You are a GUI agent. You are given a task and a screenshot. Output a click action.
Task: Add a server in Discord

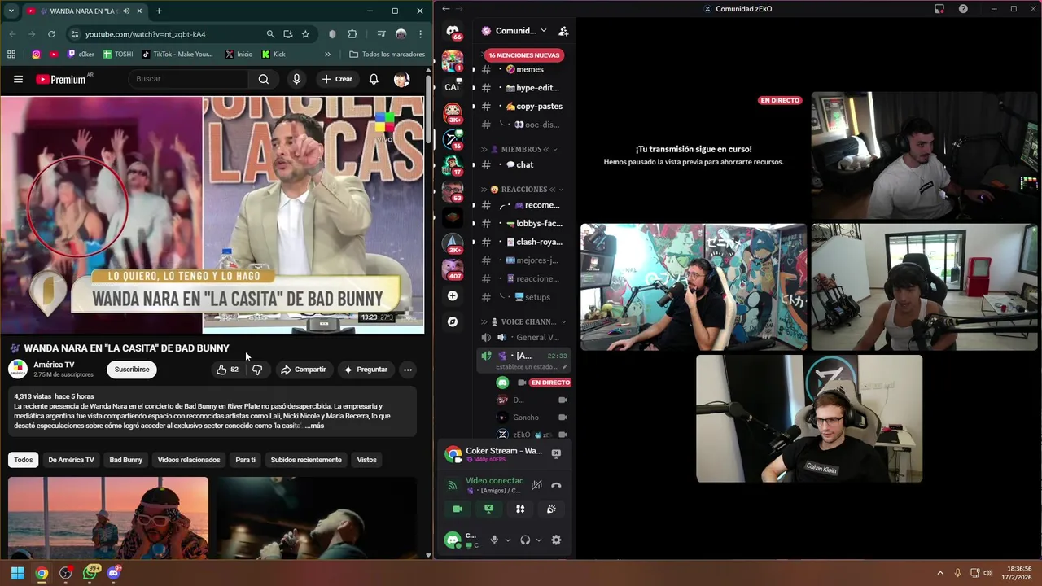pos(453,296)
